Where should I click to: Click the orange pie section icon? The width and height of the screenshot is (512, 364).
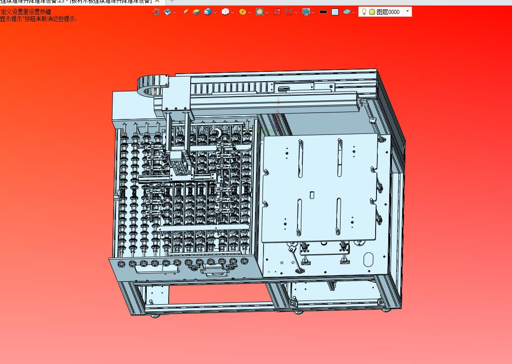click(242, 12)
